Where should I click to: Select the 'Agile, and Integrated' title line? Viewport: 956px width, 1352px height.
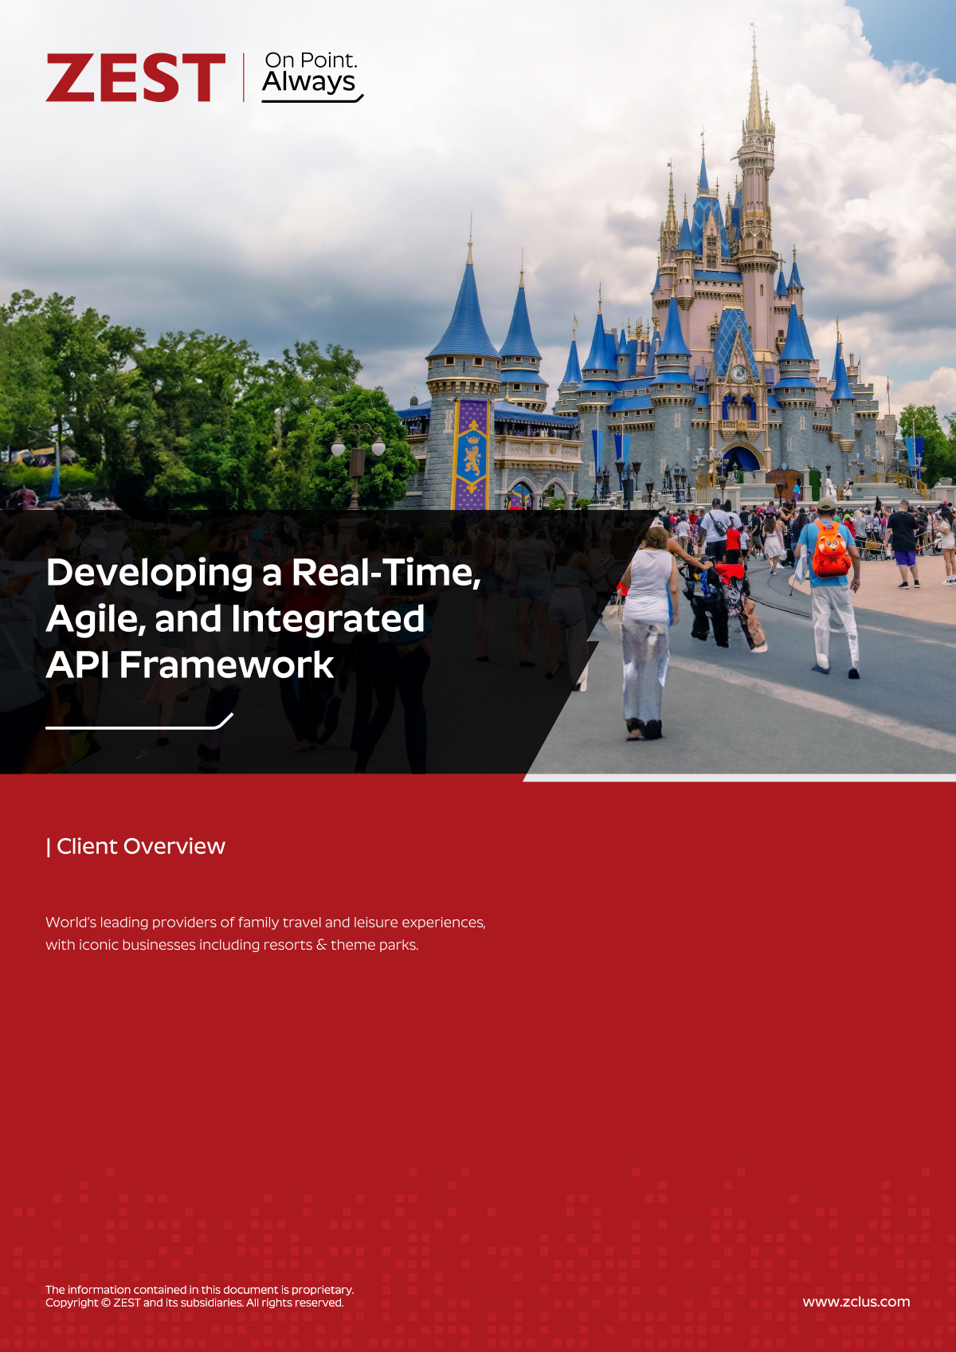235,619
